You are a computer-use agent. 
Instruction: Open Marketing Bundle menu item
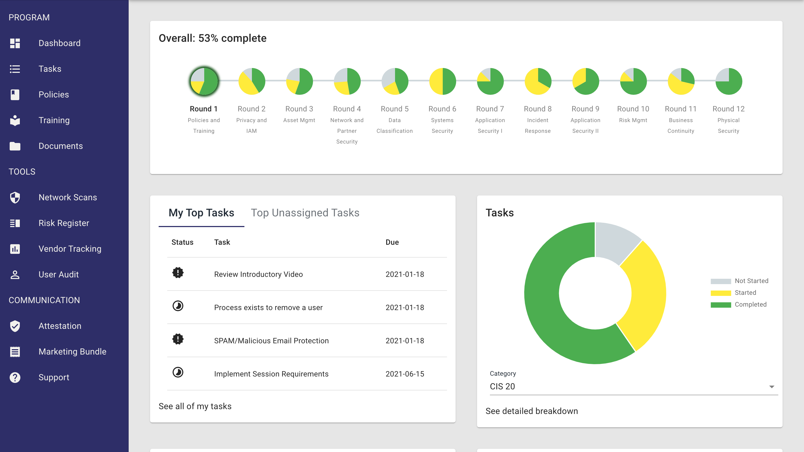pyautogui.click(x=64, y=352)
